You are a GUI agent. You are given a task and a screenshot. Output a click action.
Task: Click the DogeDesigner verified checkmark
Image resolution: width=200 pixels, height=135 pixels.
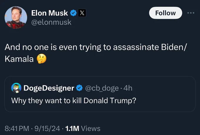click(x=79, y=88)
